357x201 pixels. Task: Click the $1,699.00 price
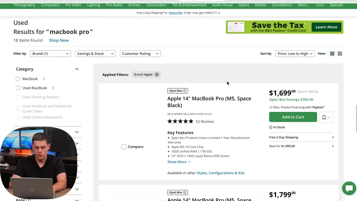(x=282, y=93)
